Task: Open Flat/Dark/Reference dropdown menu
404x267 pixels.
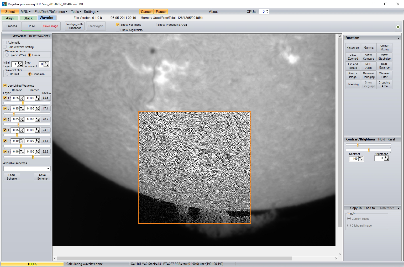Action: pos(51,12)
